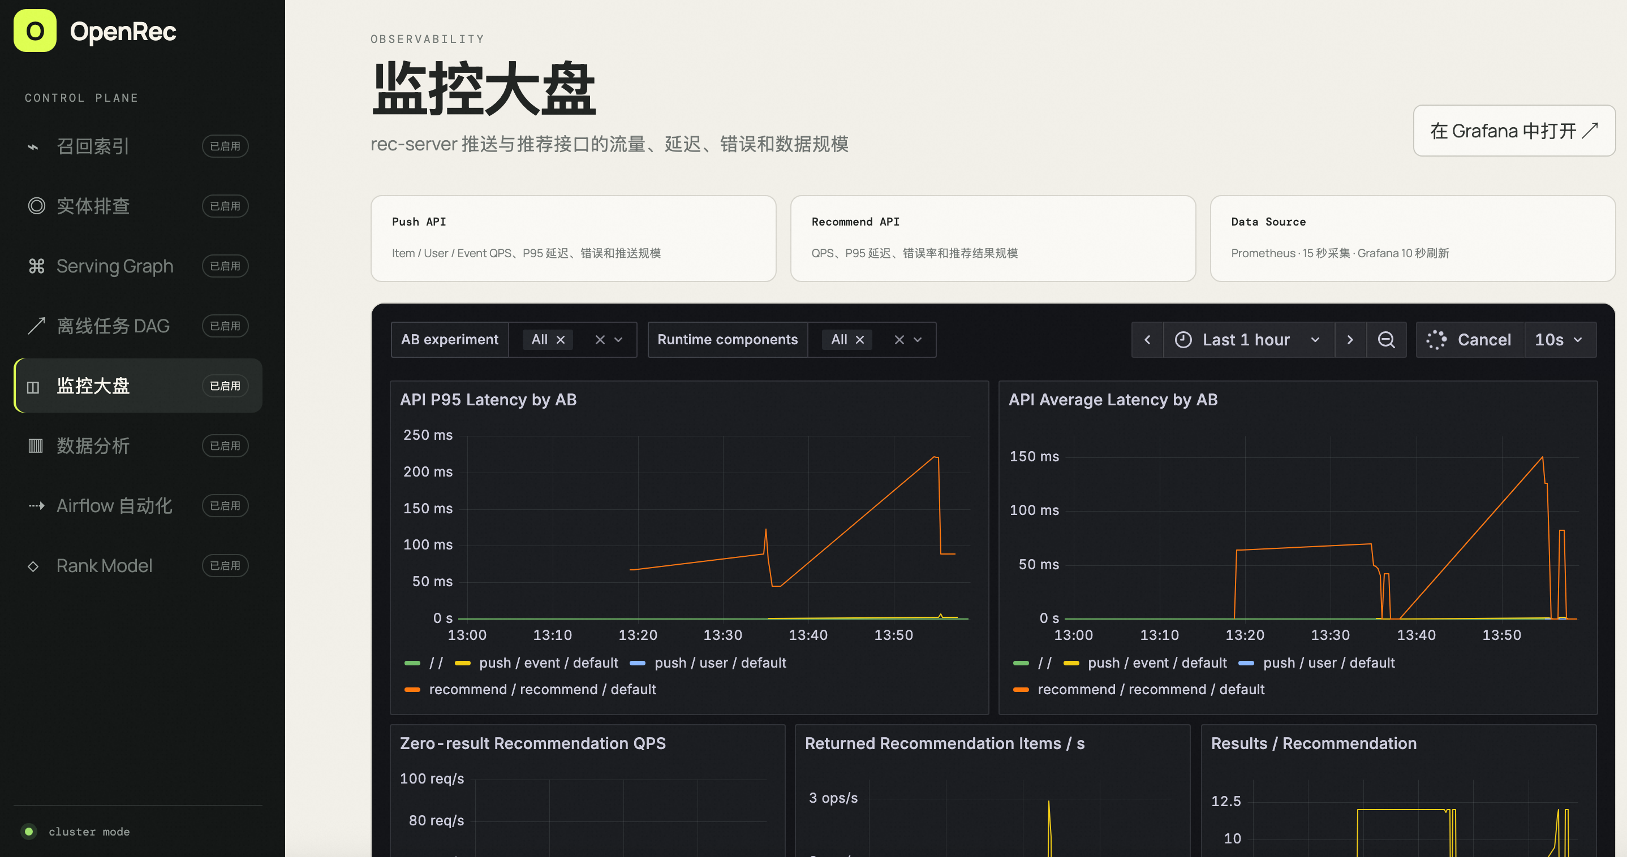Click 已启用 badge next to Rank Model
1627x857 pixels.
(225, 565)
